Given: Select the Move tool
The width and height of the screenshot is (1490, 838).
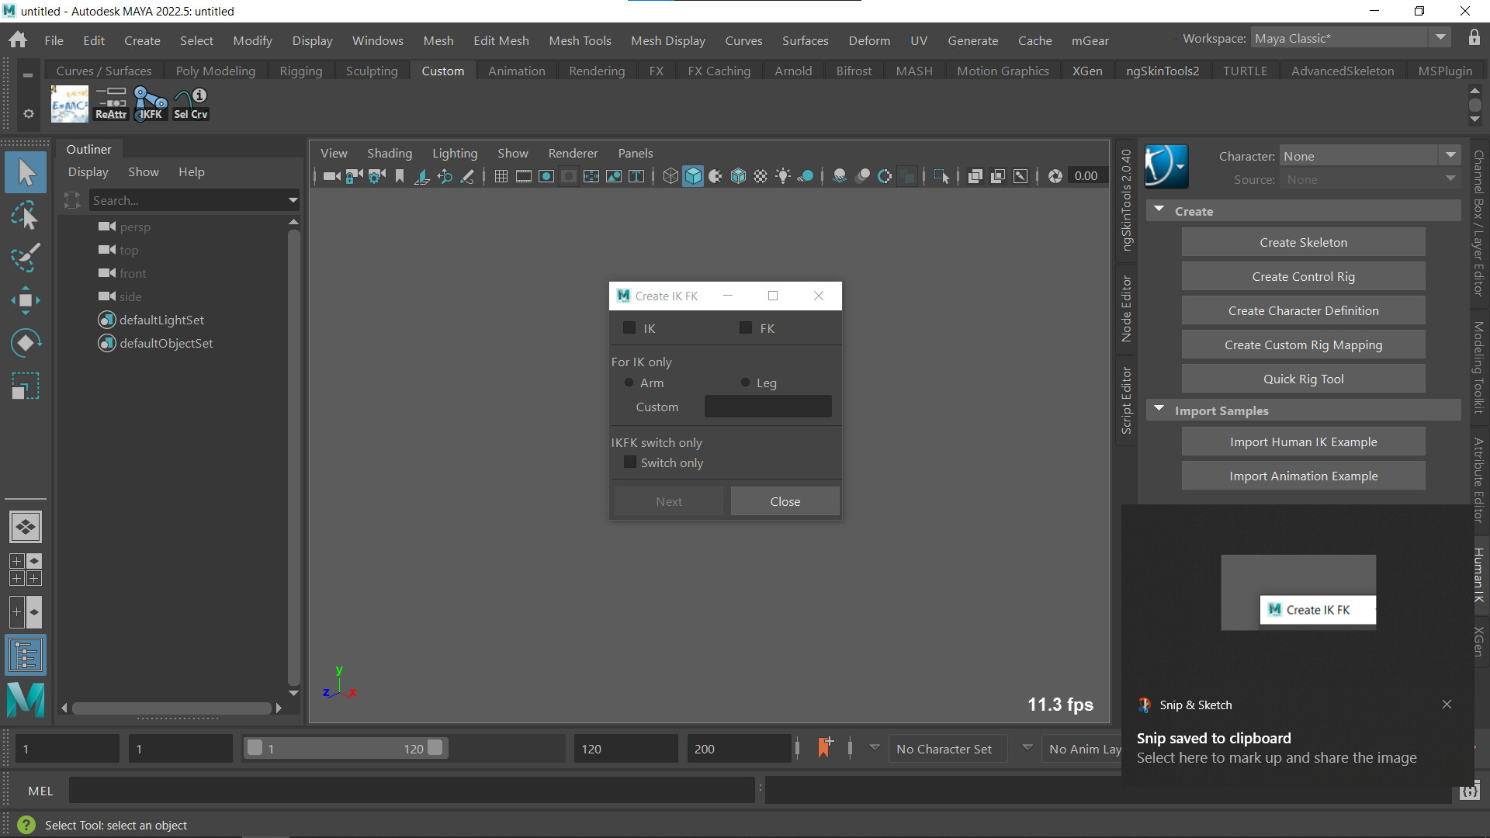Looking at the screenshot, I should pos(25,300).
